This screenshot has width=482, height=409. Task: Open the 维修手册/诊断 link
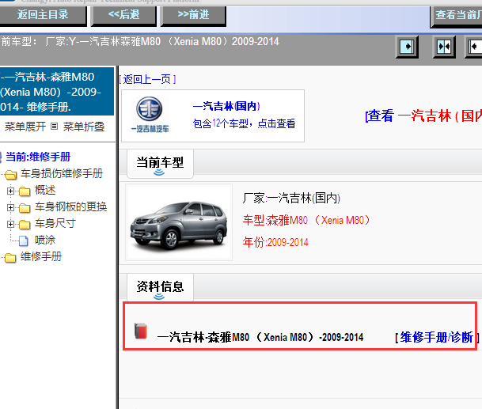click(x=437, y=337)
